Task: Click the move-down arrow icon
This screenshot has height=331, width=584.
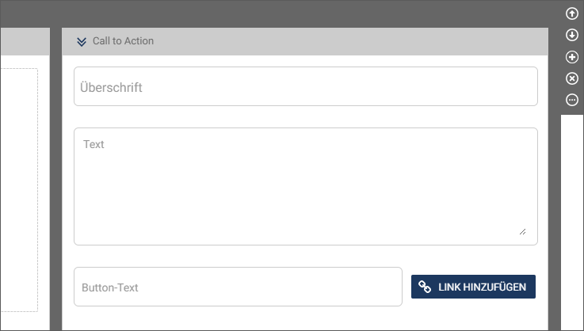Action: click(571, 35)
